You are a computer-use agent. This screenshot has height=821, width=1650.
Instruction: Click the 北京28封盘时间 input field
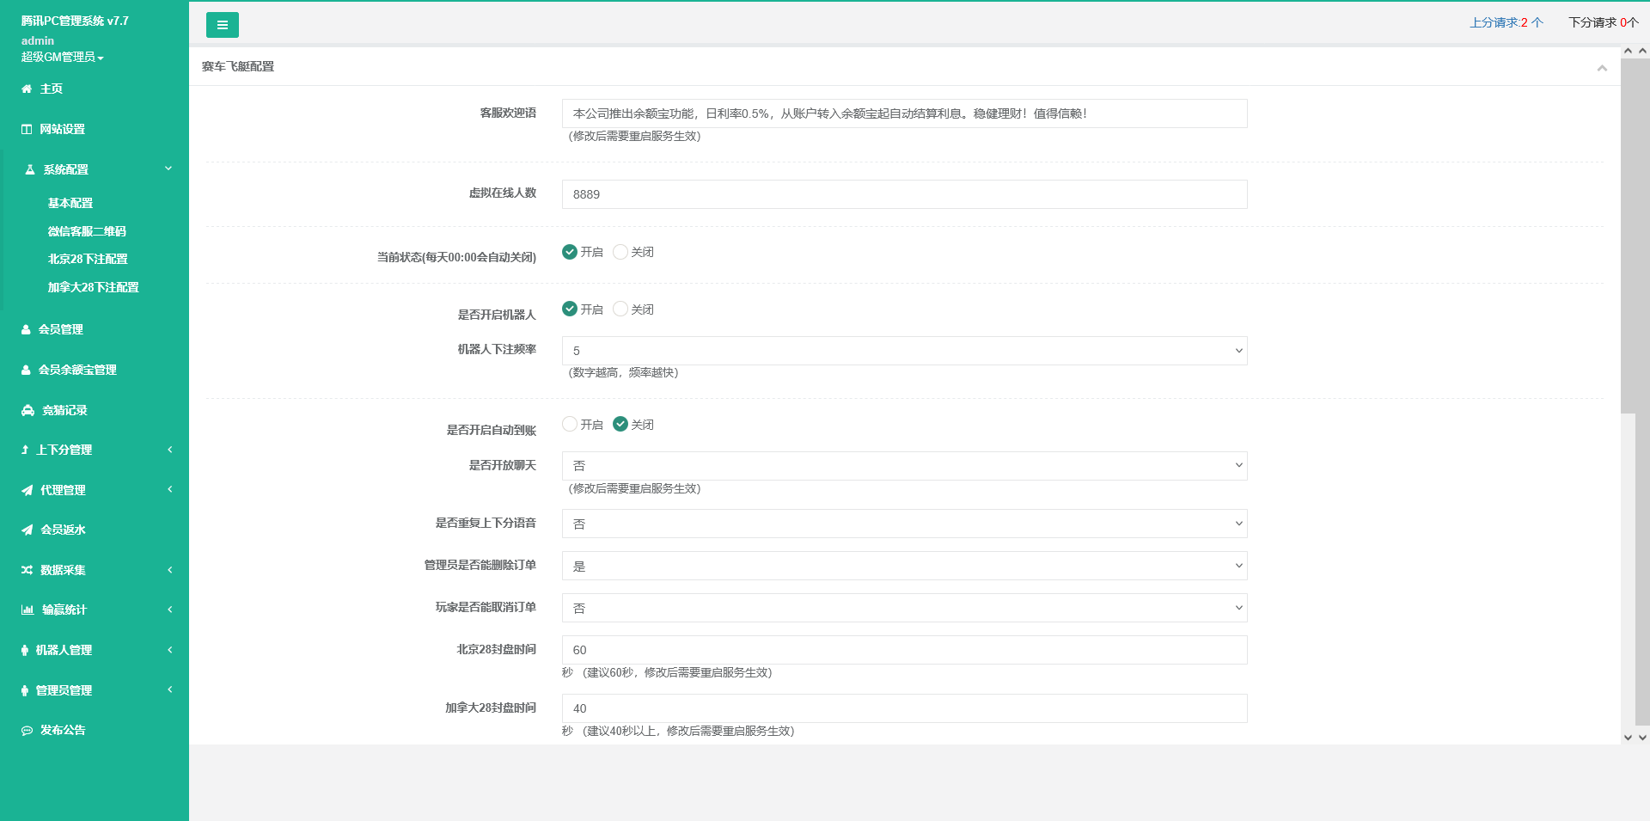click(904, 650)
